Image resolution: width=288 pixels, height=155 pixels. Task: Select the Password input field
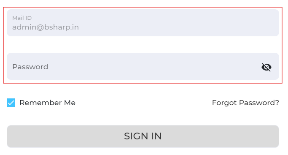(143, 66)
